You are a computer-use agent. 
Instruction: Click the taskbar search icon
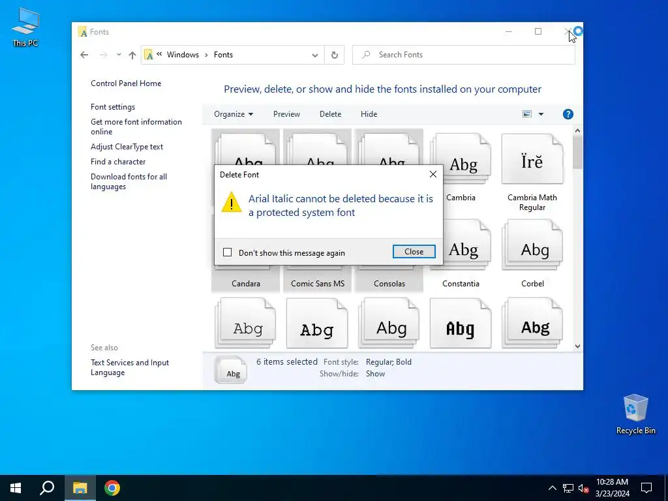click(x=47, y=488)
